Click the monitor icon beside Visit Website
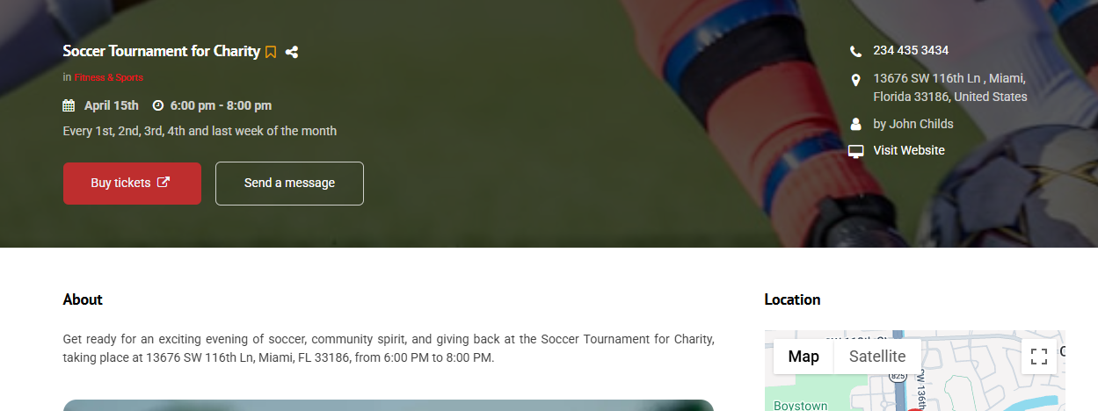The height and width of the screenshot is (411, 1098). pyautogui.click(x=856, y=151)
